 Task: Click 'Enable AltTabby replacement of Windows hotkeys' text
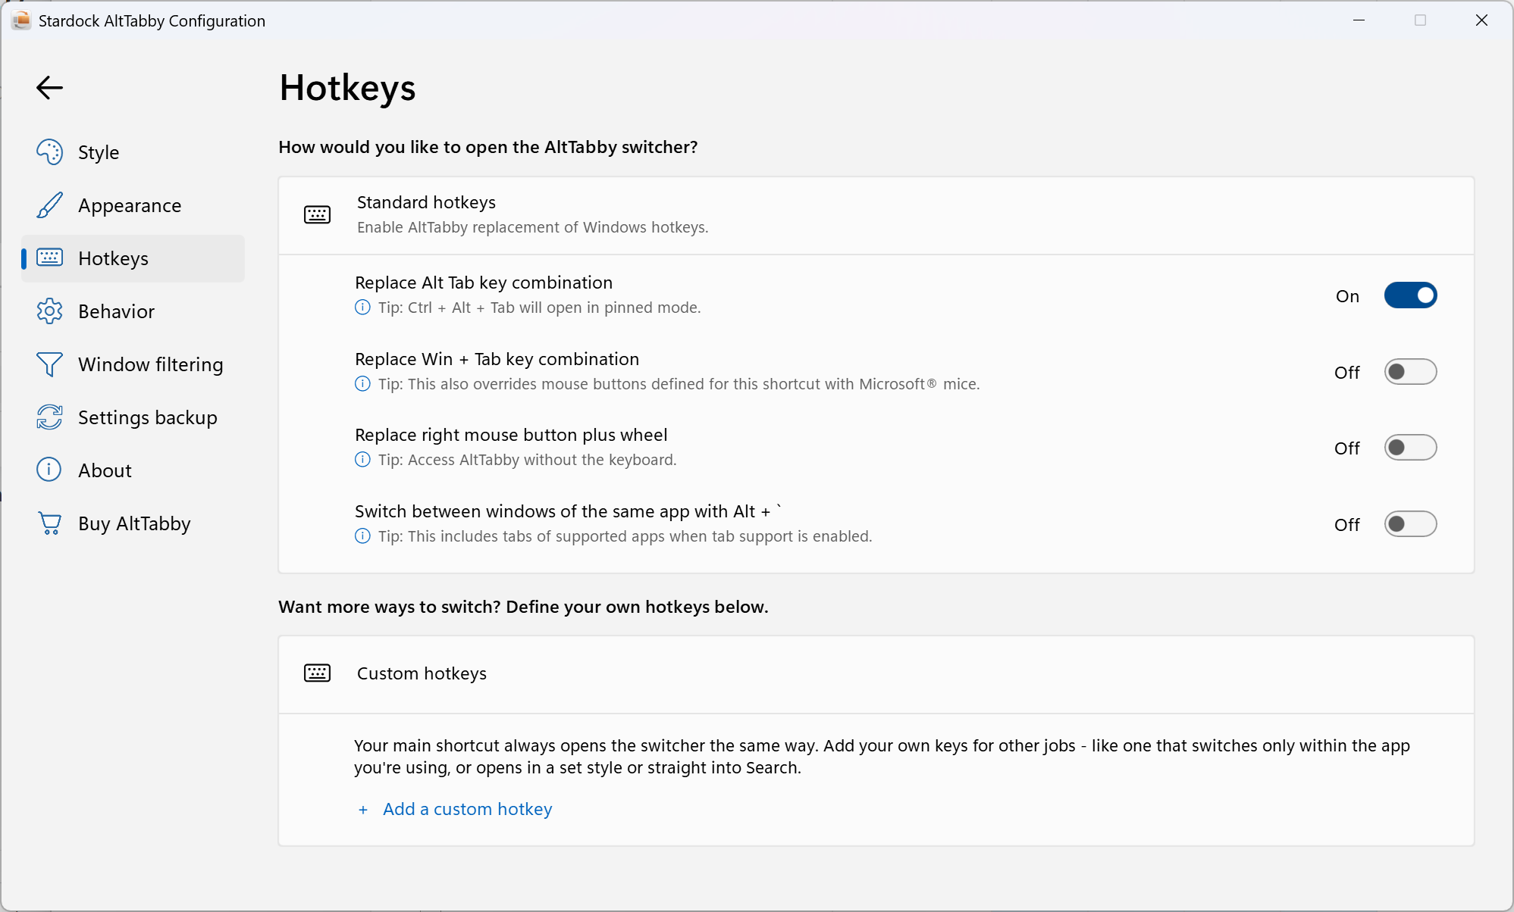[x=532, y=227]
